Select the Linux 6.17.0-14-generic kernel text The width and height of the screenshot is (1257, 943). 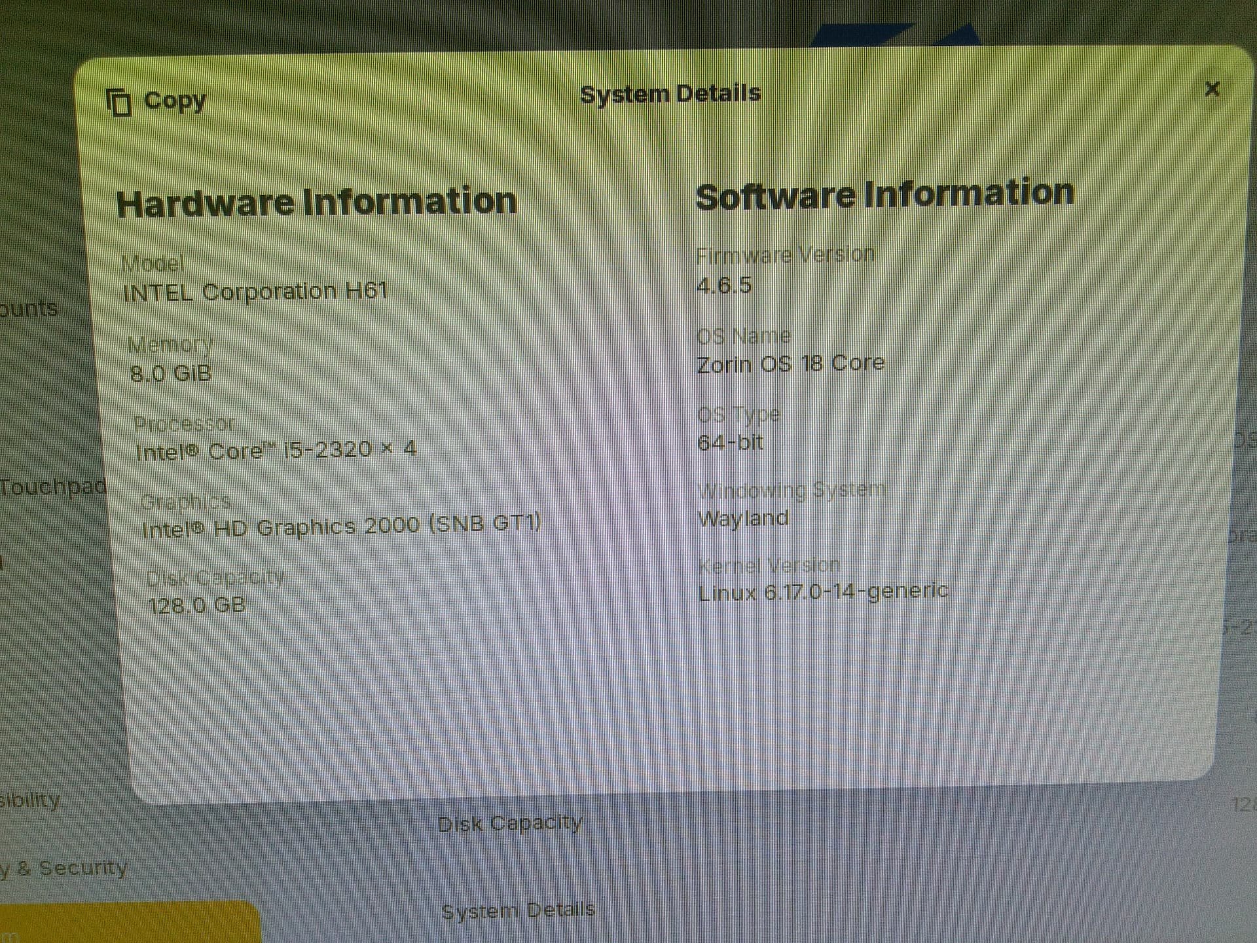[823, 592]
